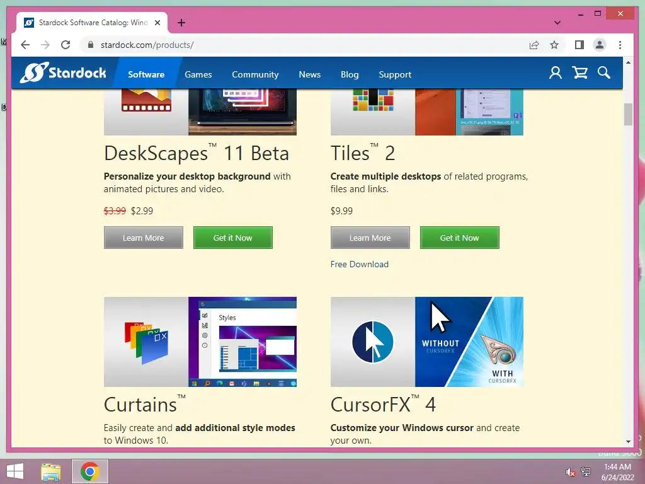
Task: Click Learn More under DeskScapes 11 Beta
Action: [x=143, y=238]
